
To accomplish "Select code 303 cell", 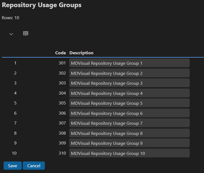I will click(62, 83).
